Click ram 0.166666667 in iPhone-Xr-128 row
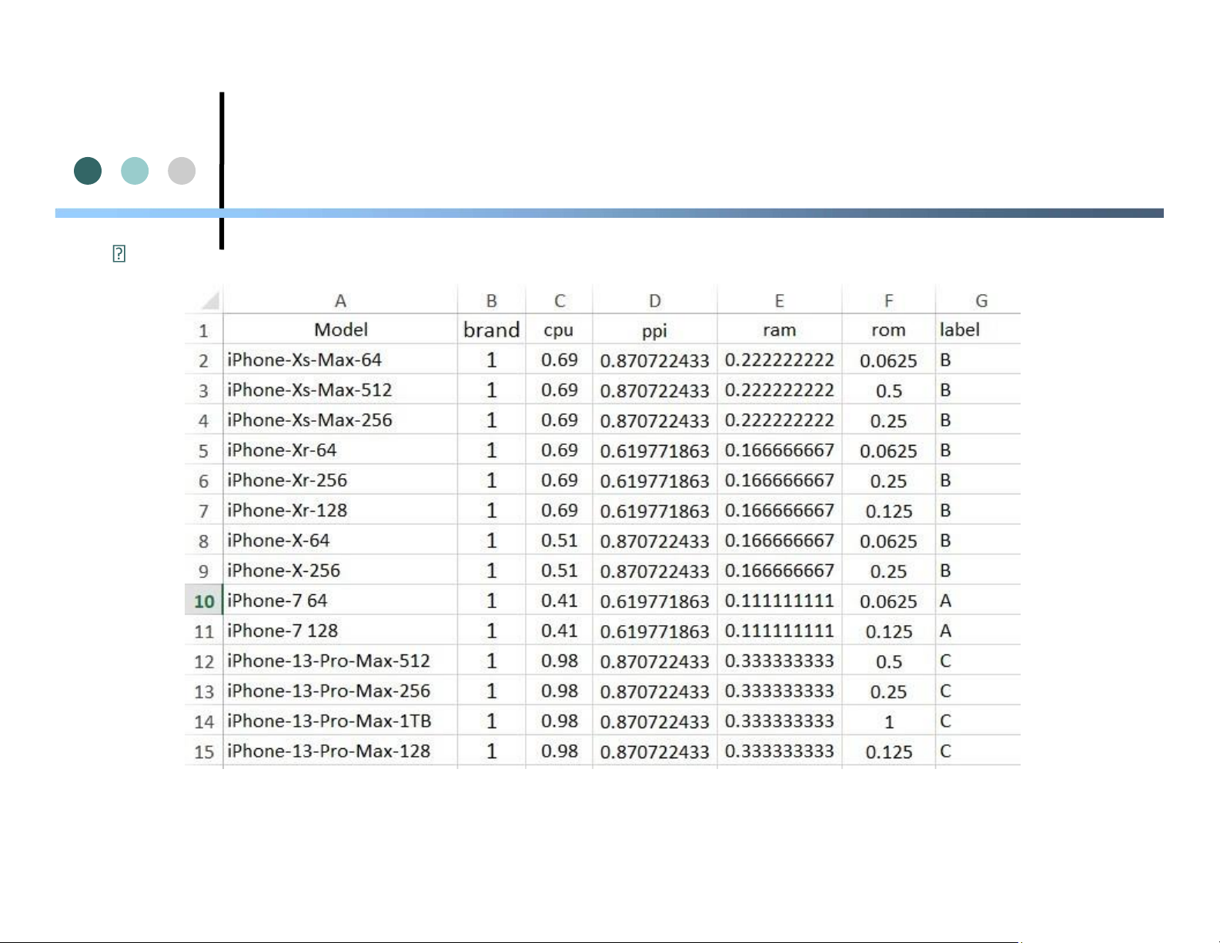The width and height of the screenshot is (1220, 943). point(780,510)
